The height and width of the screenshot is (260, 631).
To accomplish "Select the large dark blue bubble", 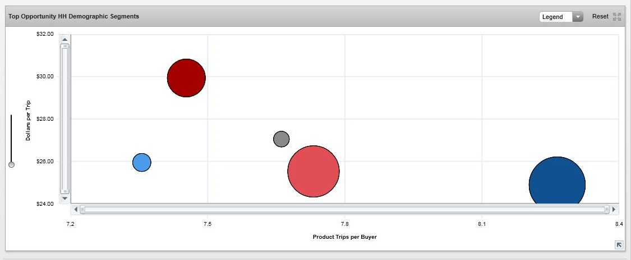I will pos(556,184).
